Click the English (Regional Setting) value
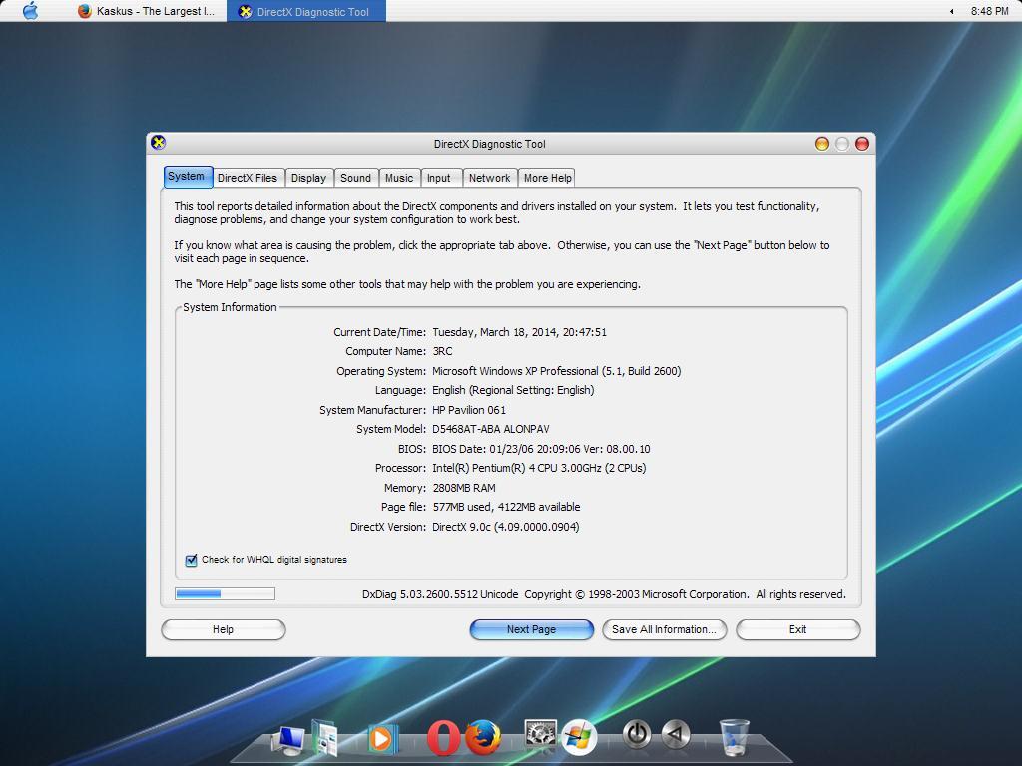1022x766 pixels. pos(513,390)
